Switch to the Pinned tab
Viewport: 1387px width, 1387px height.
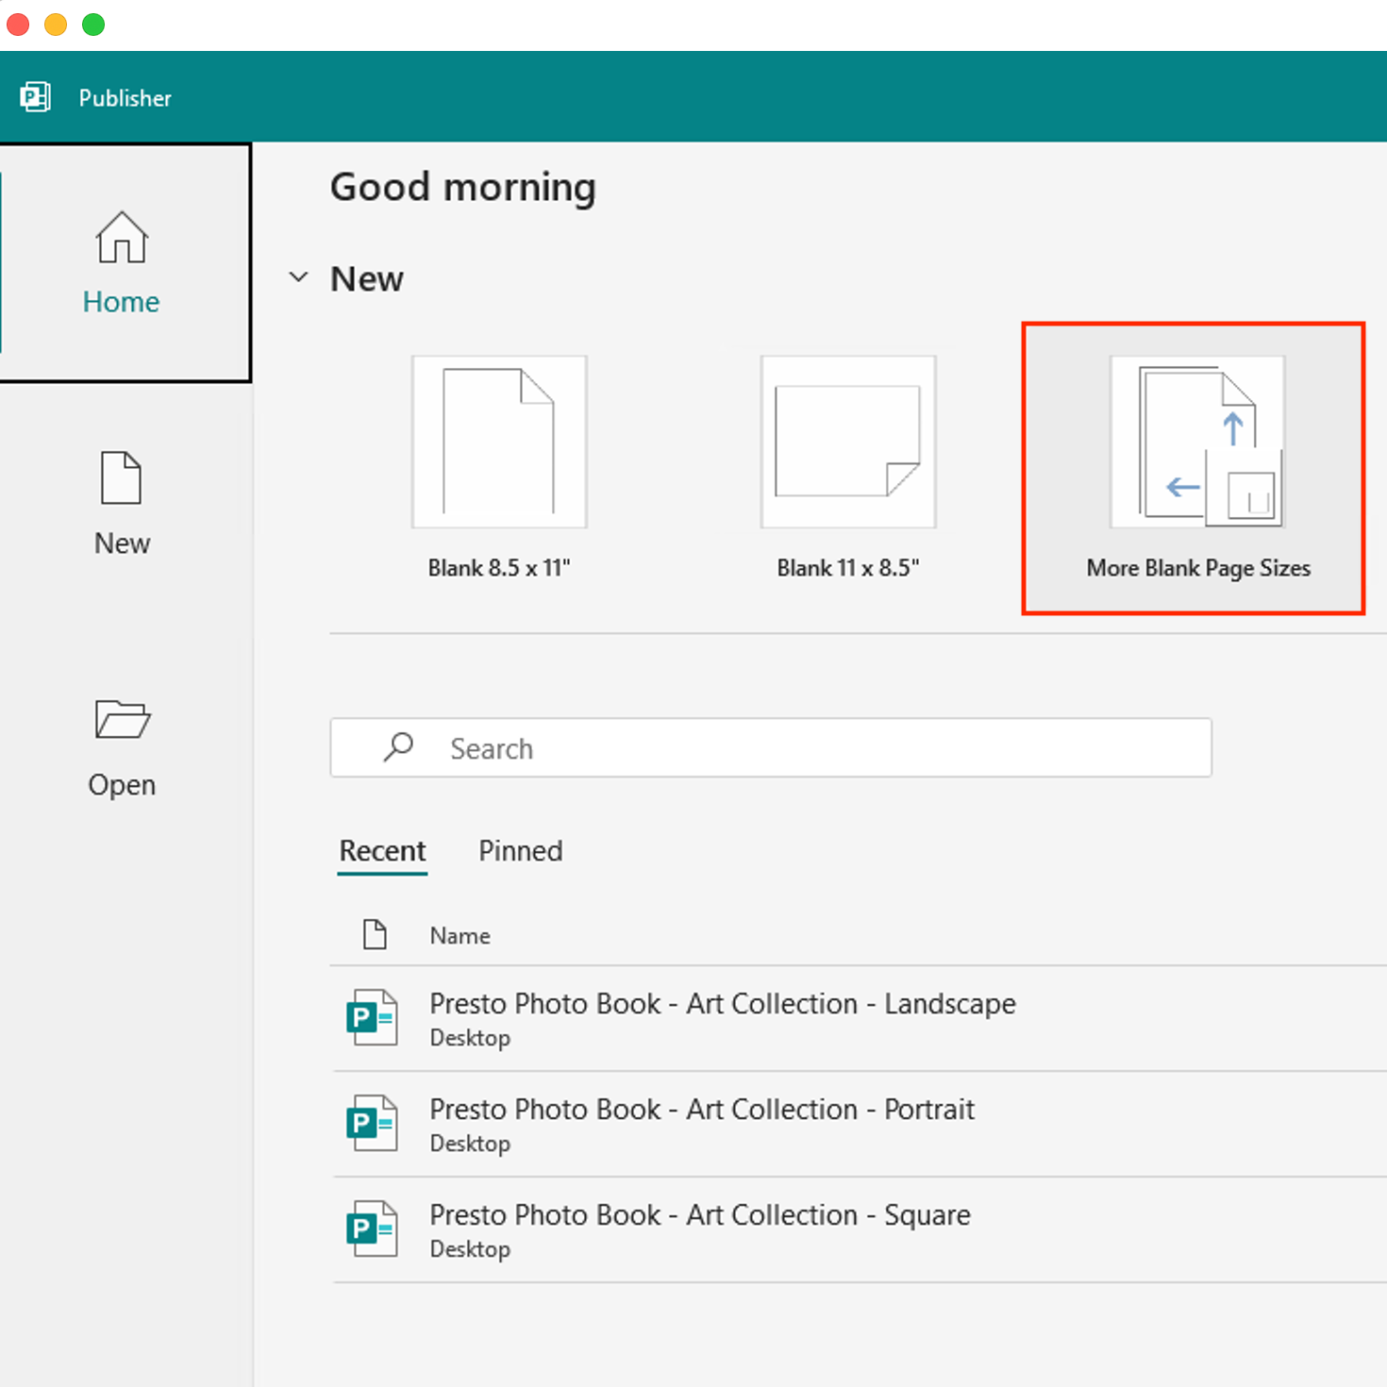(520, 850)
